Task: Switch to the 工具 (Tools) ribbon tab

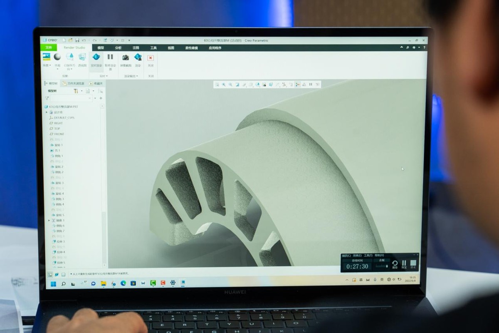Action: (153, 48)
